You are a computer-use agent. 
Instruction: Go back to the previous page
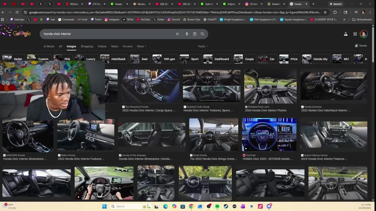3,12
